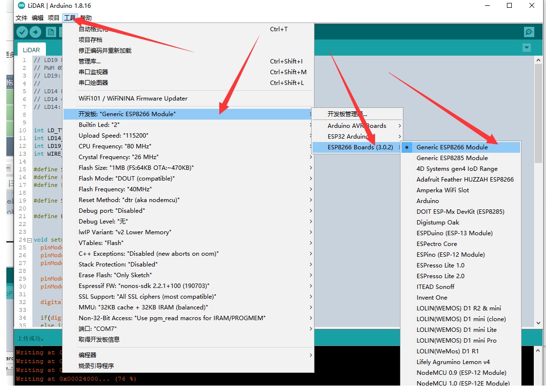The height and width of the screenshot is (388, 546).
Task: Expand the Flash Size 1MB submenu
Action: point(189,168)
